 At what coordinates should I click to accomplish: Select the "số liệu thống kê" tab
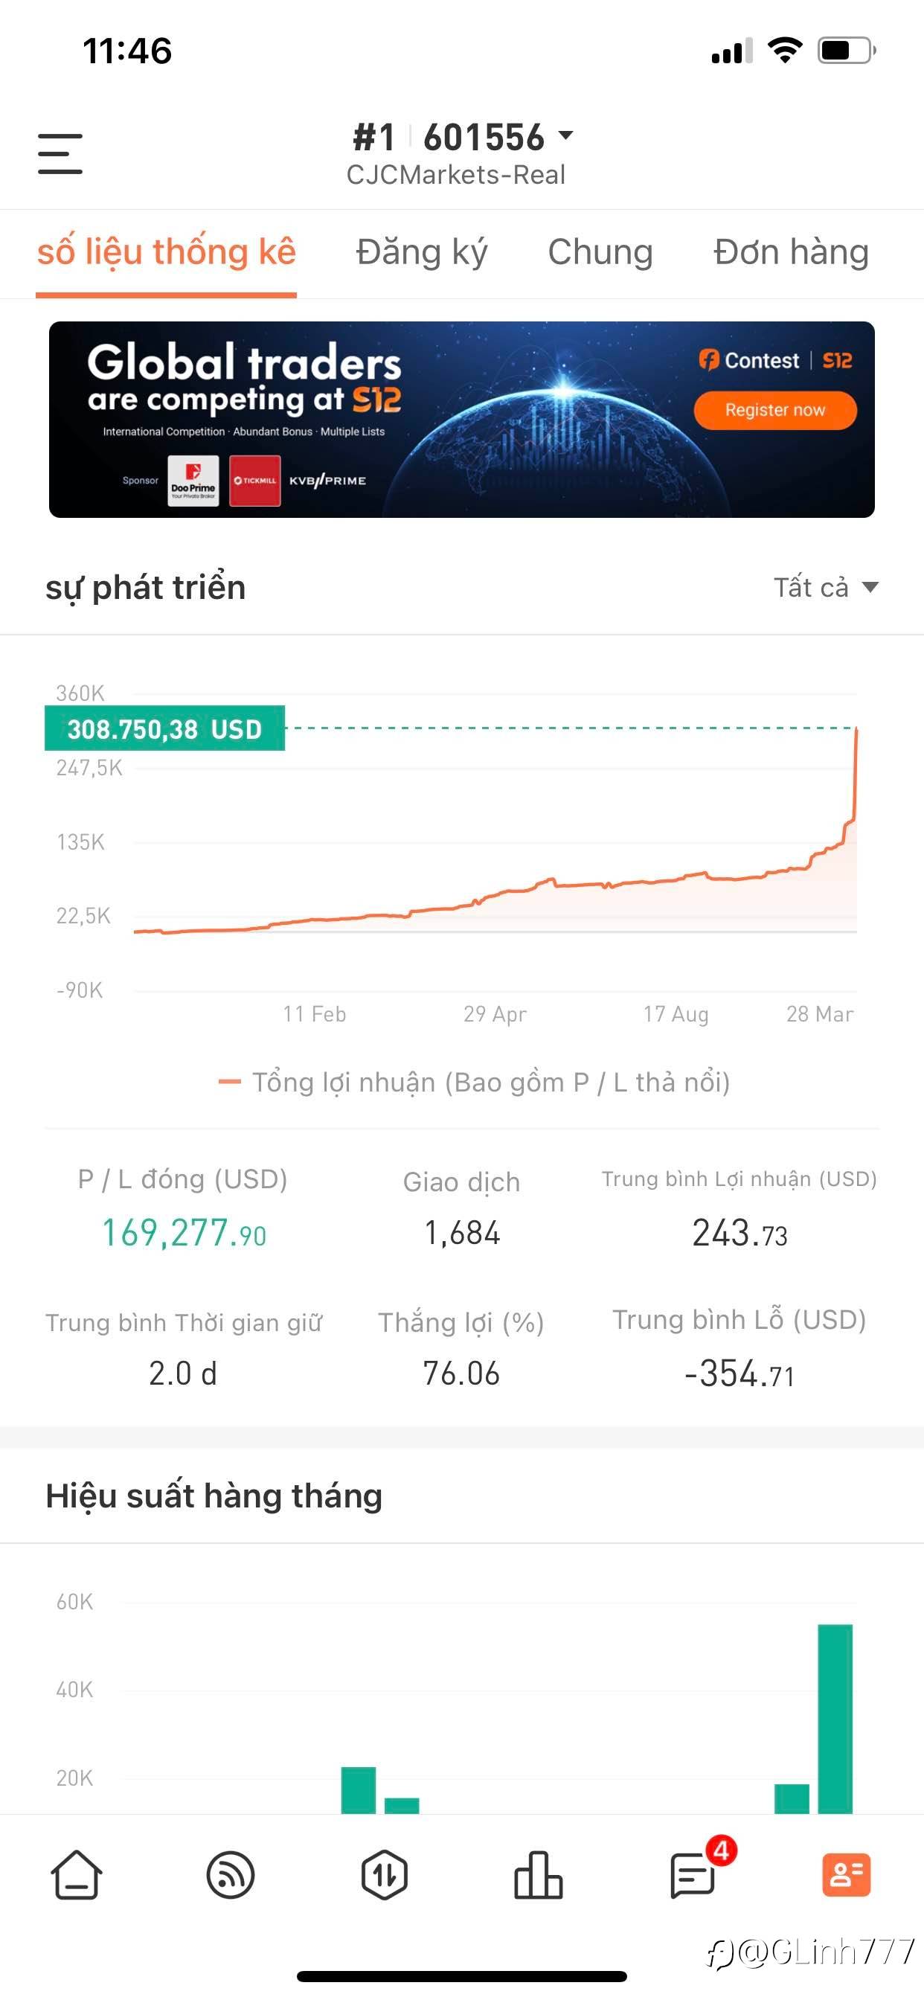[166, 252]
